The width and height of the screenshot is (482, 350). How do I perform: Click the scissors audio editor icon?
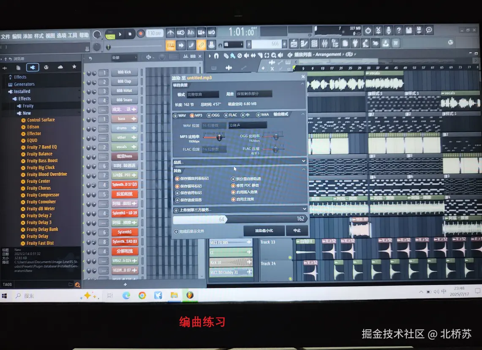pos(378,30)
